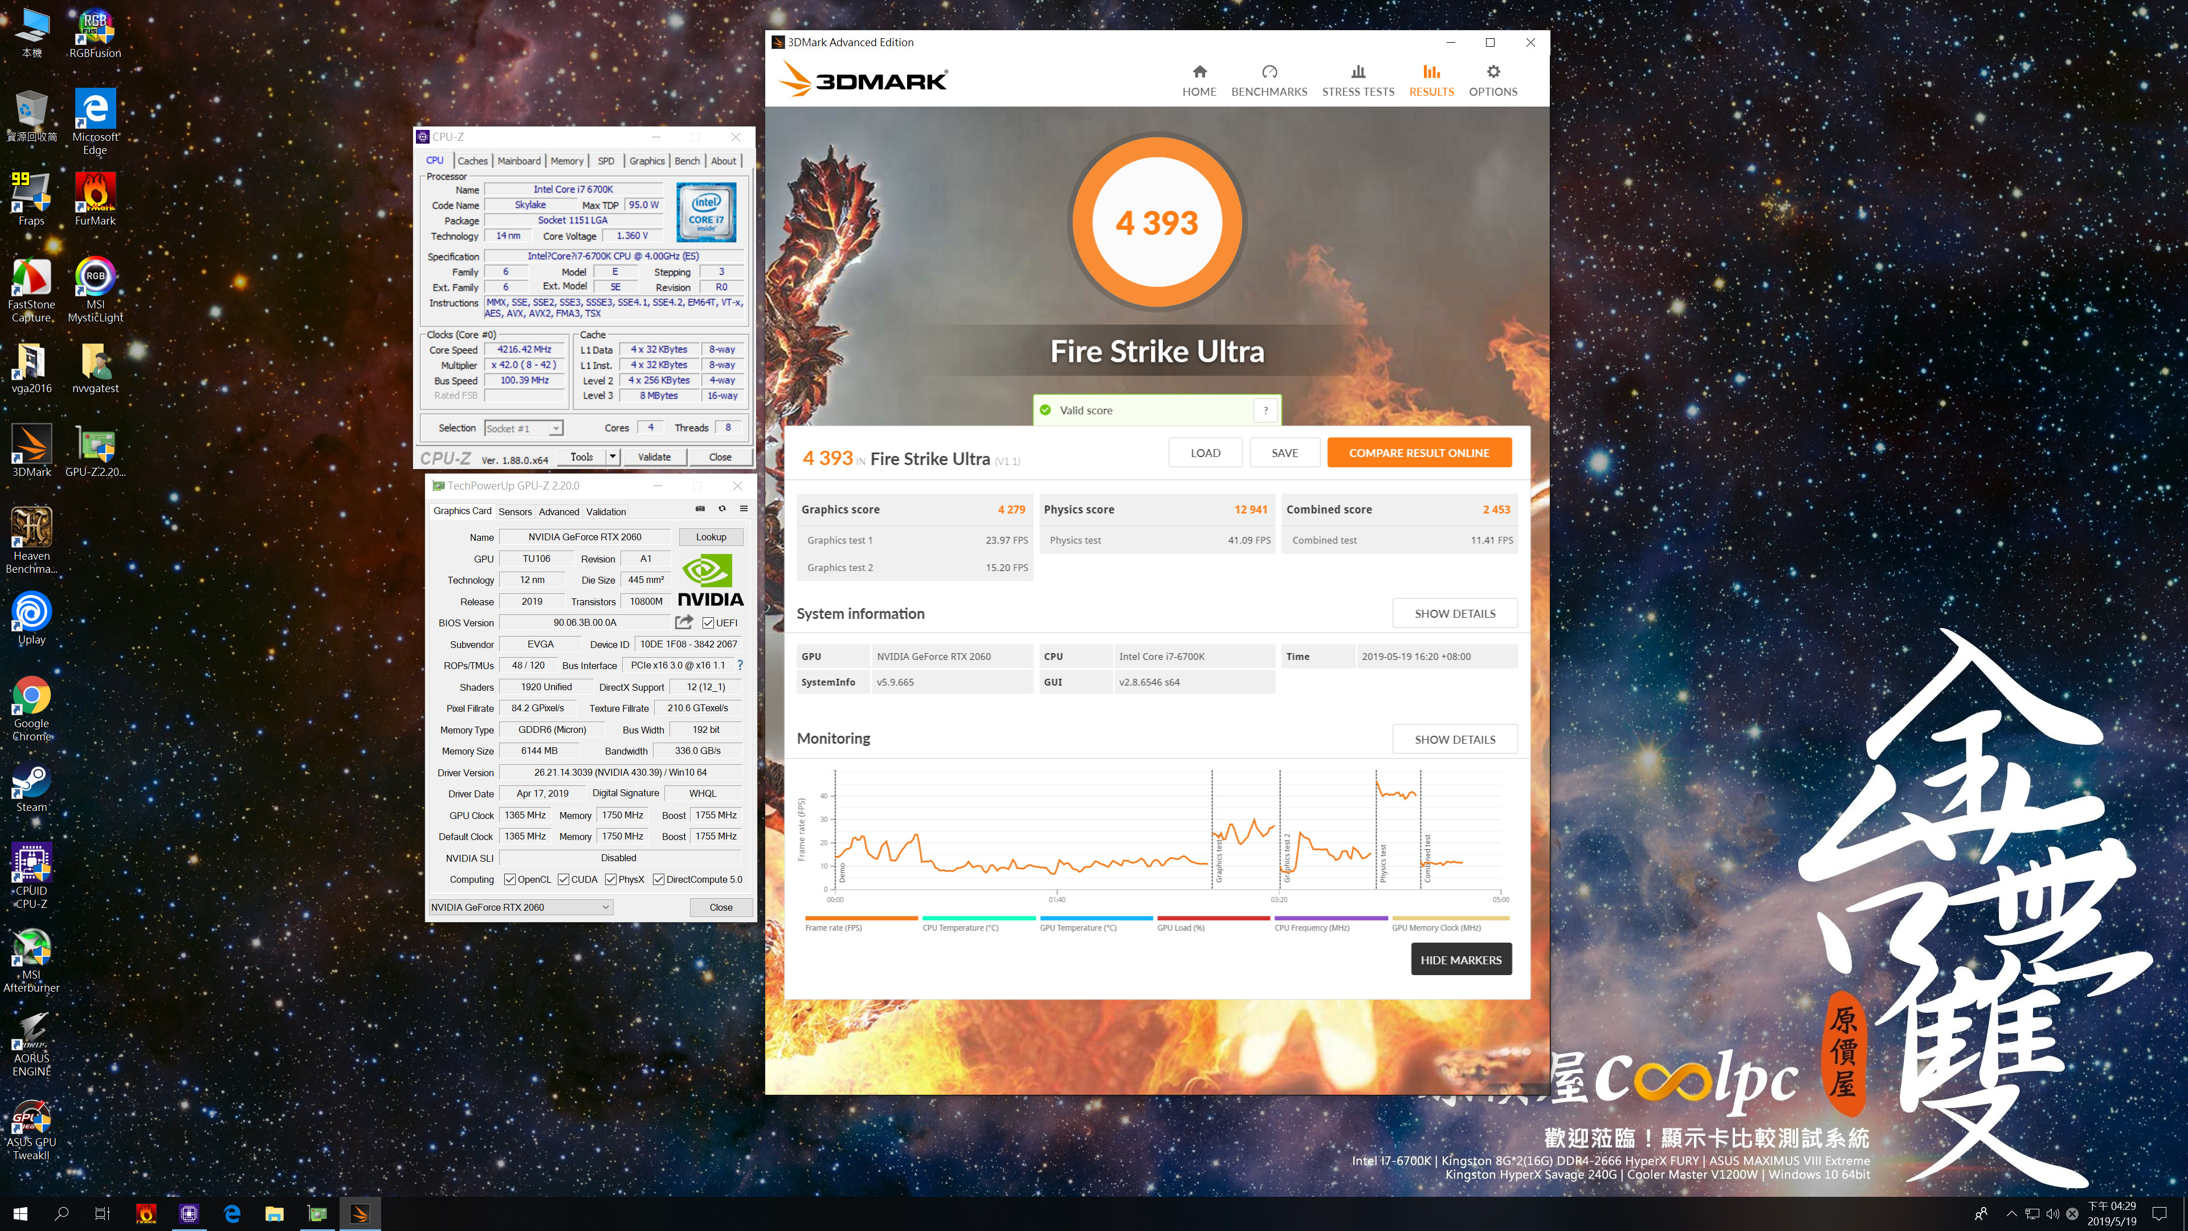Open 3DMark STRESS TESTS section
2188x1231 pixels.
pos(1357,81)
